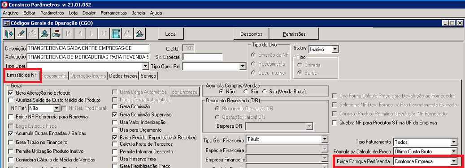Open the Ferramentas menu

113,13
